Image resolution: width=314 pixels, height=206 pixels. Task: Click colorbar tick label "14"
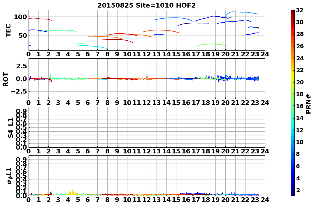click(300, 118)
